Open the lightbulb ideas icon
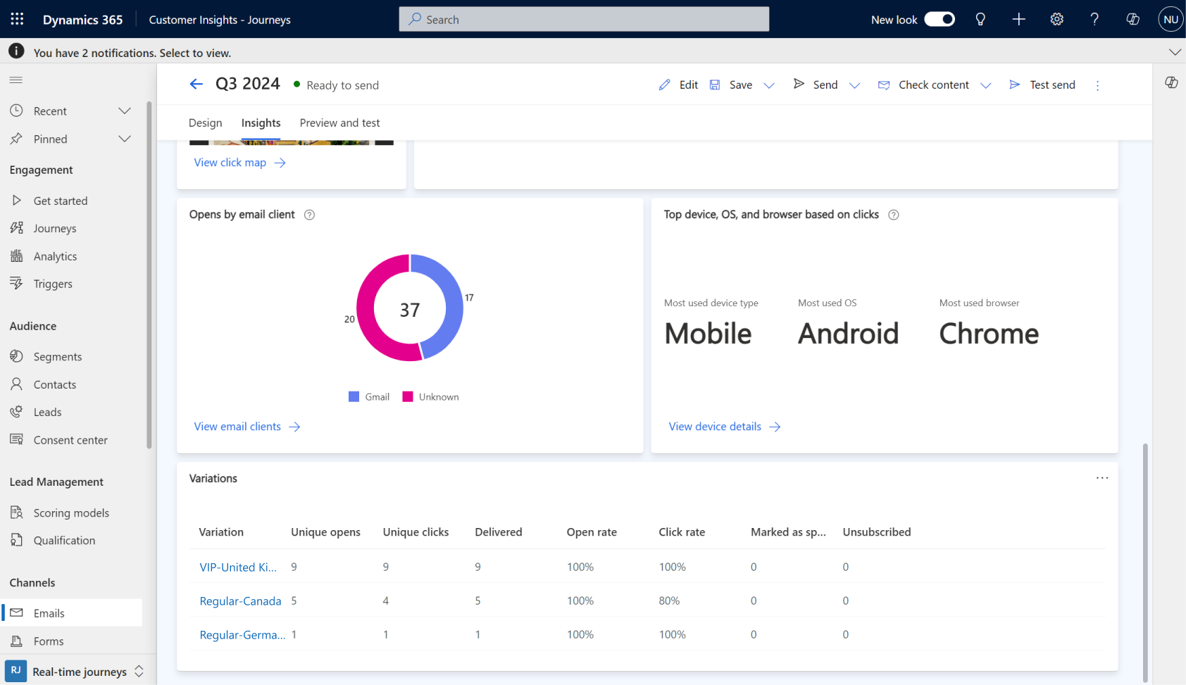Image resolution: width=1186 pixels, height=685 pixels. click(980, 19)
